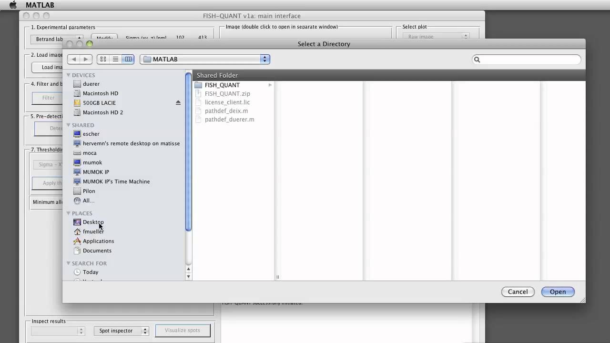Switch to icon view
The width and height of the screenshot is (610, 343).
point(103,59)
